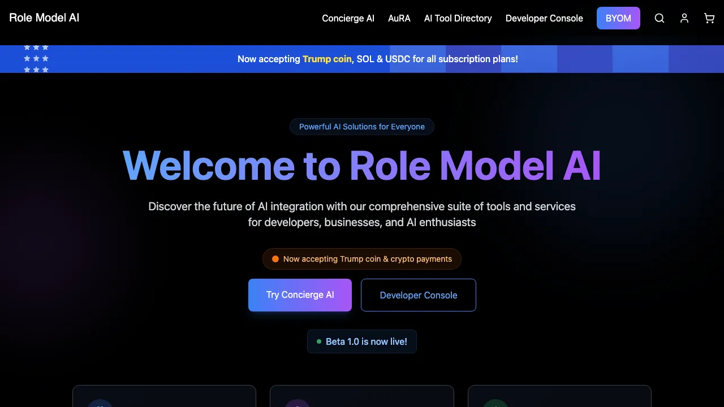Click the Powerful AI Solutions for Everyone pill
The width and height of the screenshot is (724, 407).
pos(362,127)
